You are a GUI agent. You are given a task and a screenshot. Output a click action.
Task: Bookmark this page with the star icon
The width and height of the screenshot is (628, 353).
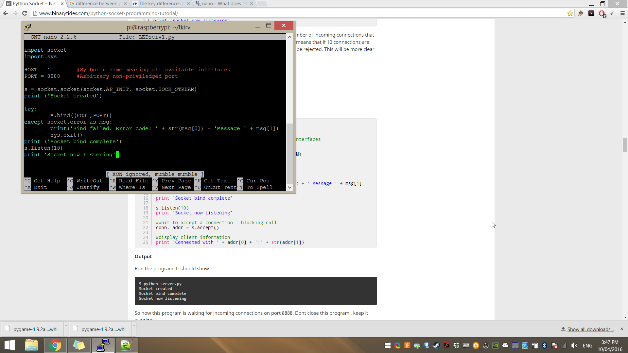tap(570, 13)
